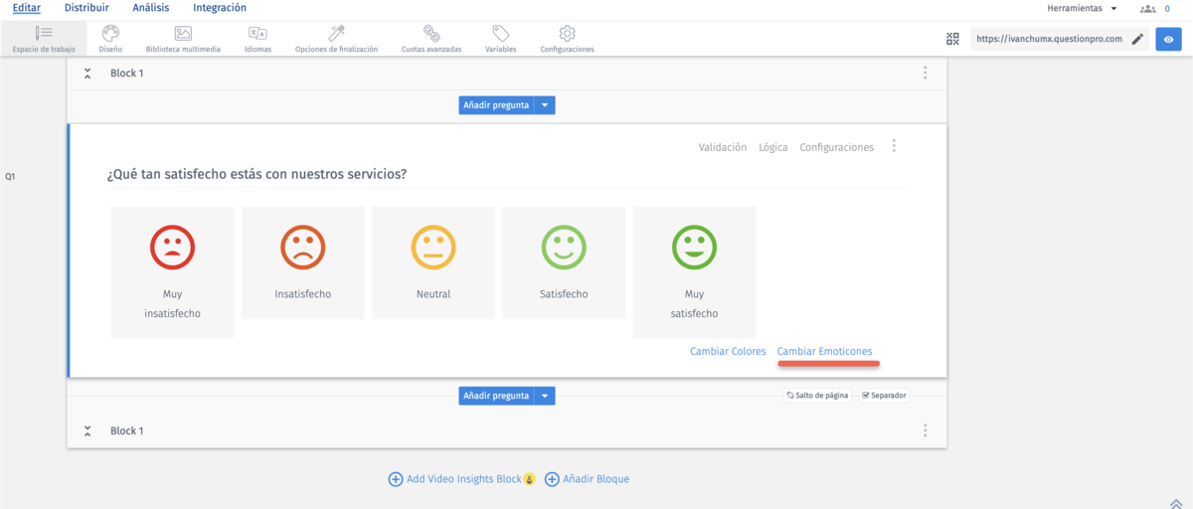Switch to the Editar tab

pos(27,8)
